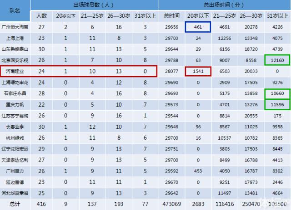This screenshot has height=210, width=291.
Task: Select the total 137 in 总计 row
Action: (92, 204)
